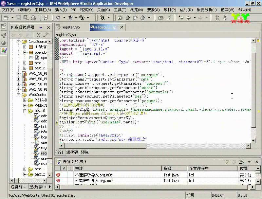Click the Open Type toolbar icon
Viewport: 262px width, 199px height.
click(161, 18)
